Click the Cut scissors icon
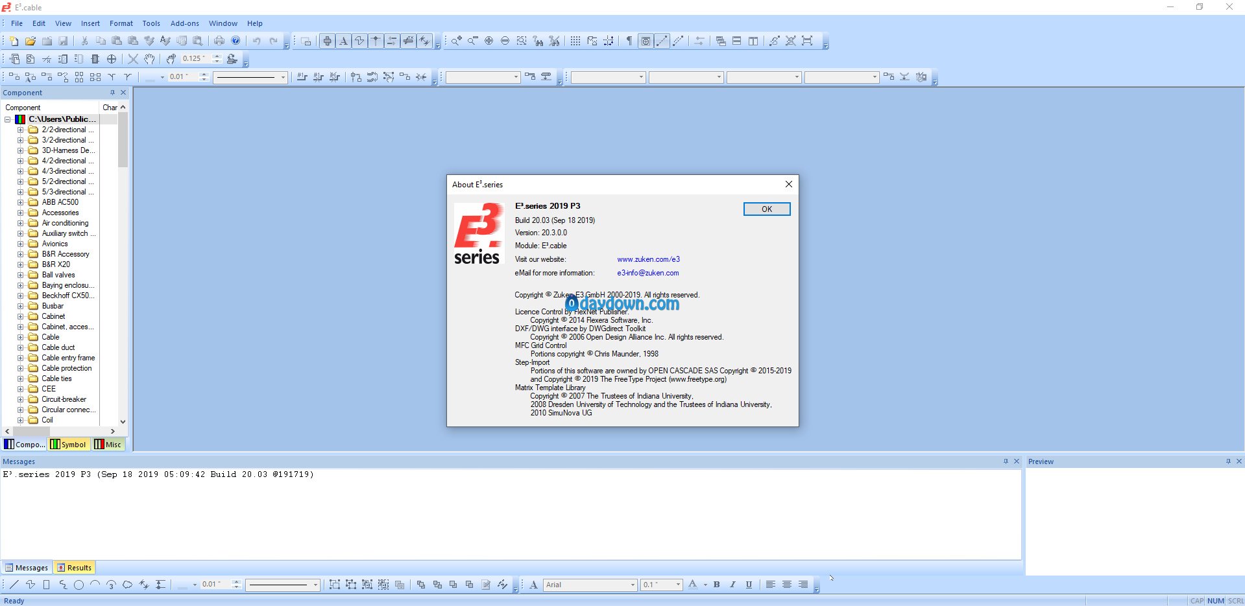Screen dimensions: 1245x606 tap(84, 41)
